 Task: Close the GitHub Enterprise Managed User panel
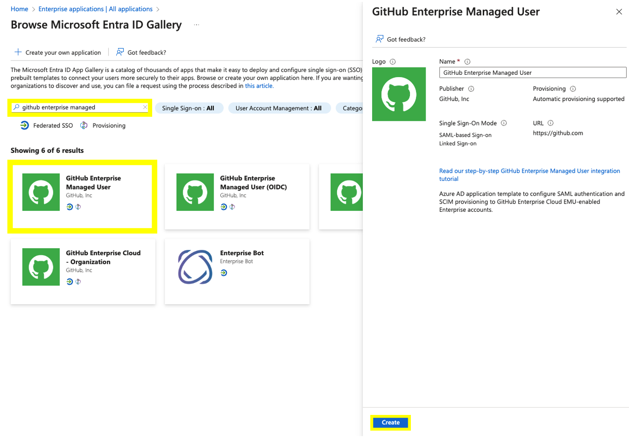coord(619,12)
